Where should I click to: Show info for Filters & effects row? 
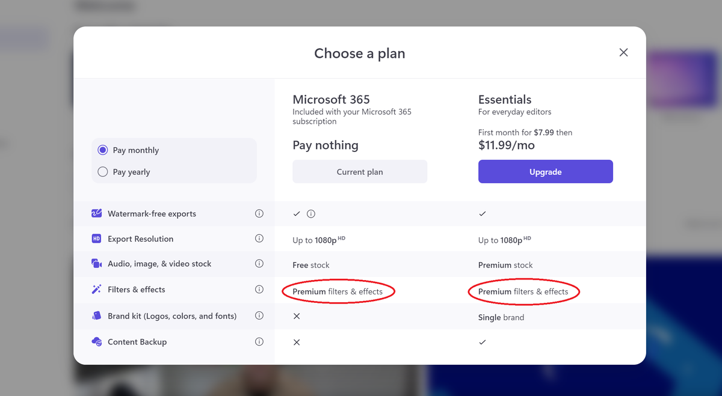point(259,289)
